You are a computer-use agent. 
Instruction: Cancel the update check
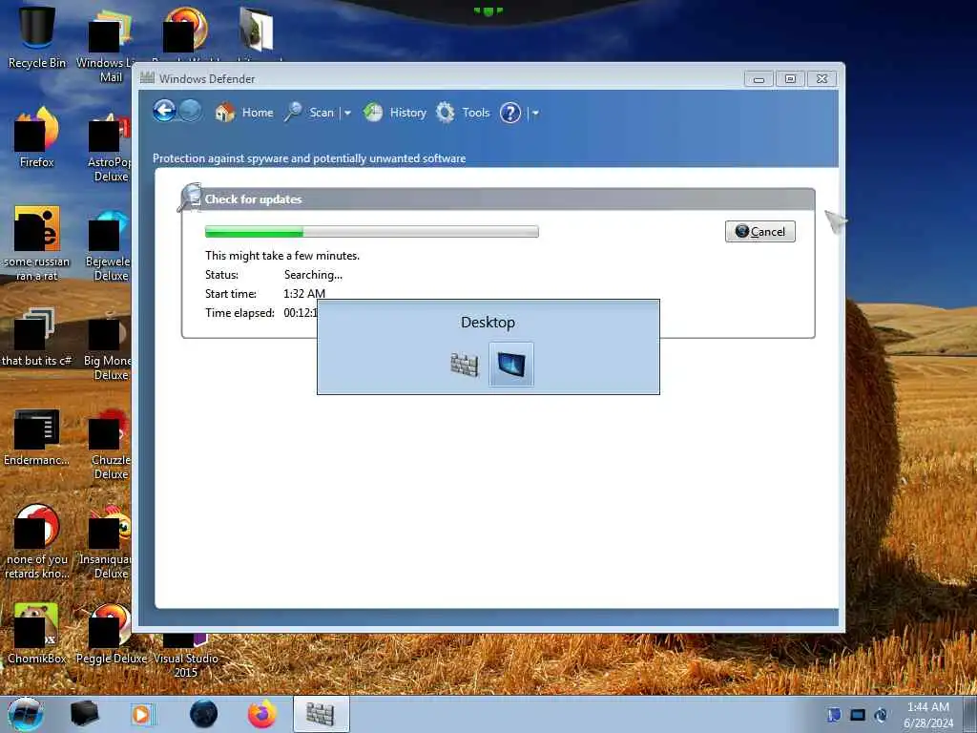click(759, 231)
